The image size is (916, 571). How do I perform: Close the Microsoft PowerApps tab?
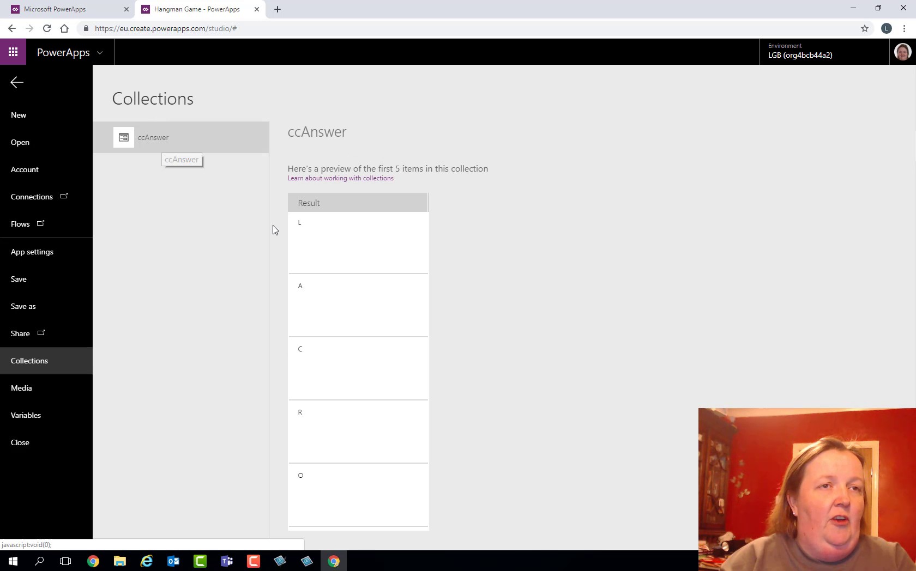click(126, 9)
